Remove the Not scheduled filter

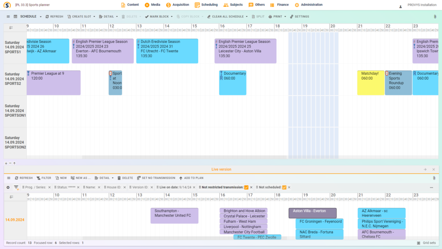tap(289, 188)
